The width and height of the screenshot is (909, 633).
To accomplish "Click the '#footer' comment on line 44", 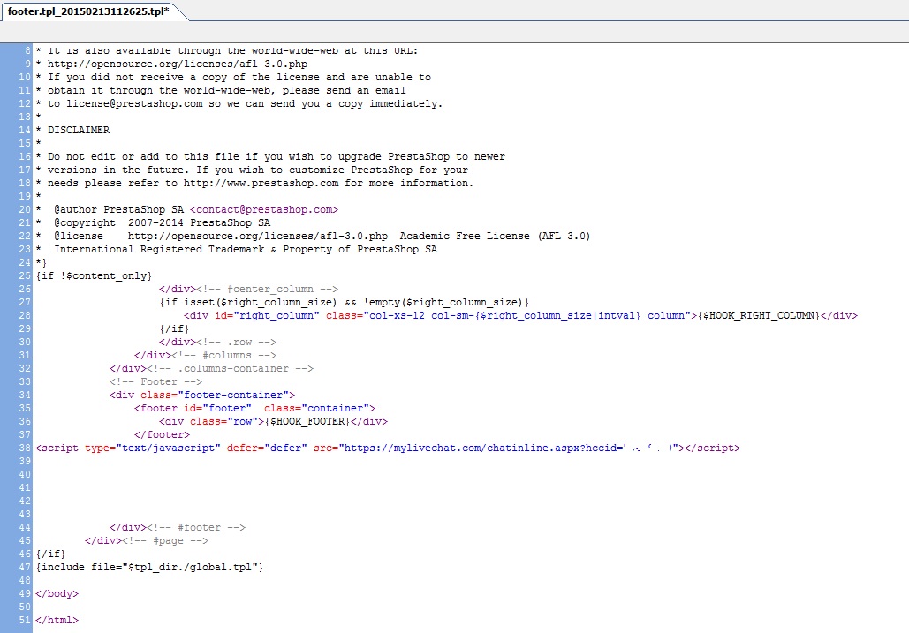I will pos(196,527).
